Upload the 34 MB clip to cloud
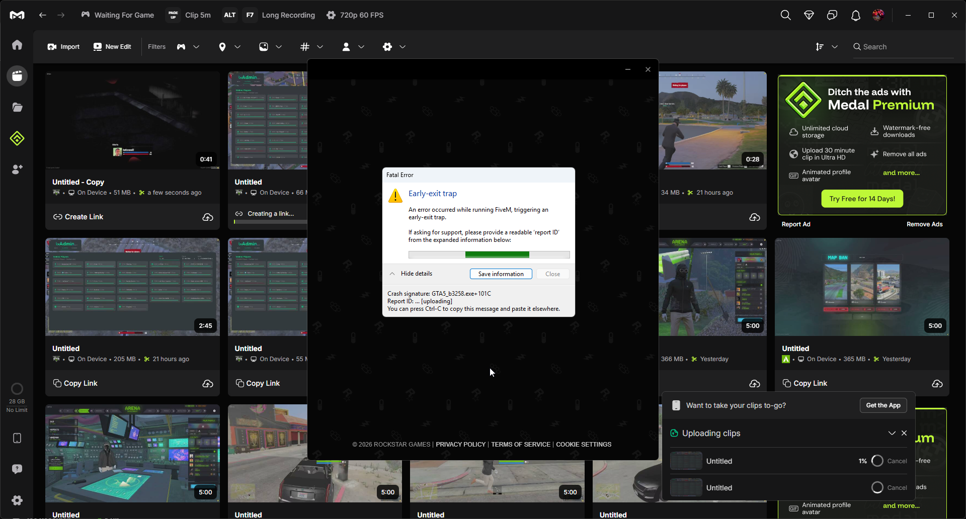 (x=755, y=217)
